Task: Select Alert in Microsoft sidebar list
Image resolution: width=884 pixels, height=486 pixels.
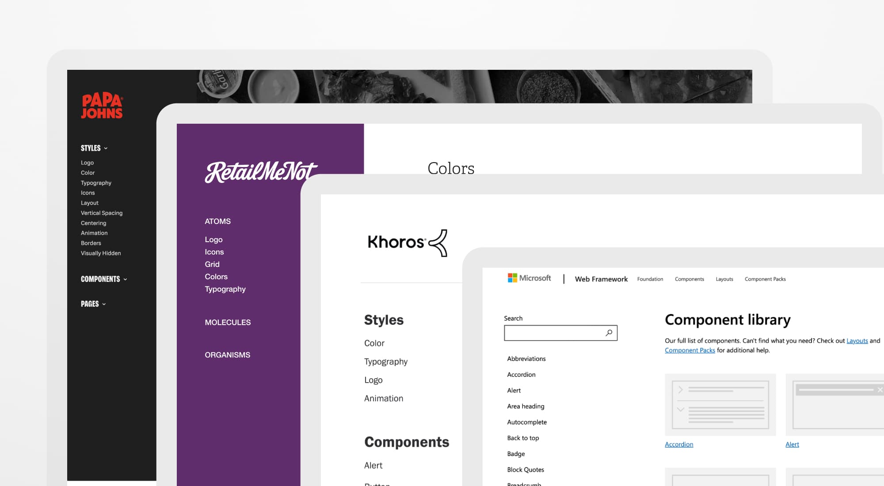Action: [514, 391]
